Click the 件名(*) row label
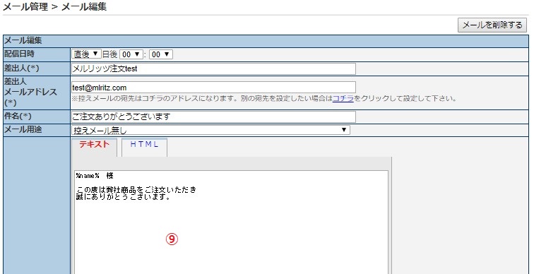534x274 pixels. (18, 116)
